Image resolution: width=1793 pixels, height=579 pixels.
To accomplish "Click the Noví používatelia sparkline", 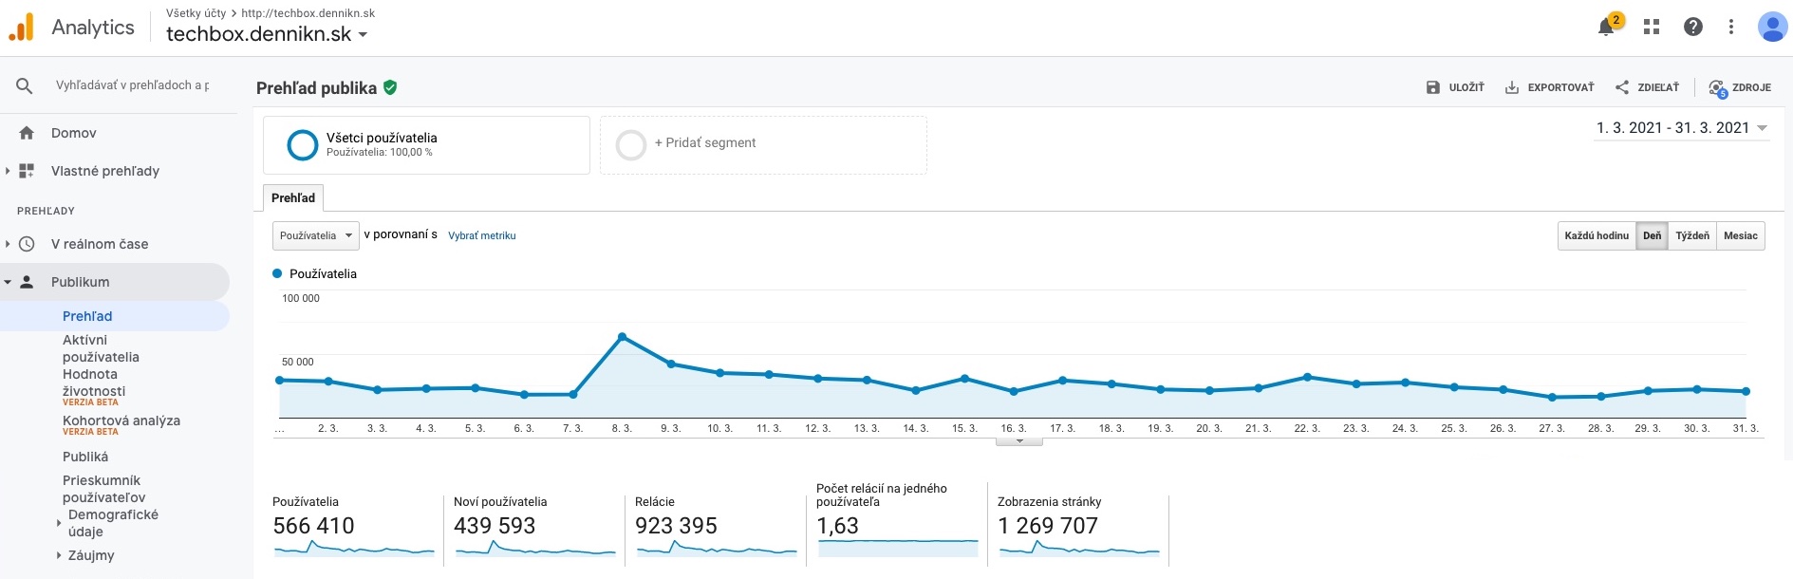I will click(535, 549).
